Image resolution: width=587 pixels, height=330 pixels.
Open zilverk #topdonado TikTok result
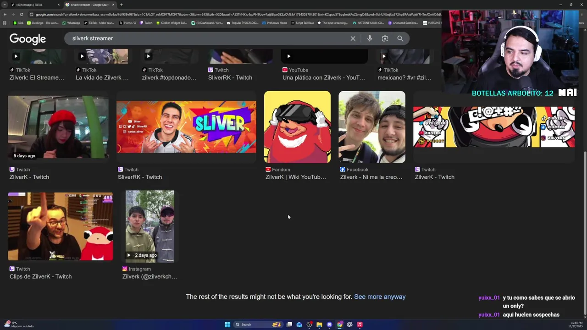coord(169,77)
